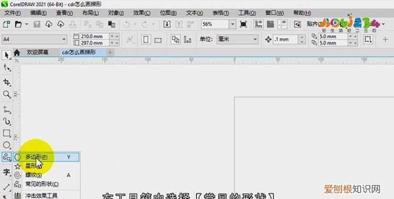Viewport: 394px width, 199px height.
Task: Select the Shape edit tool
Action: [x=6, y=67]
